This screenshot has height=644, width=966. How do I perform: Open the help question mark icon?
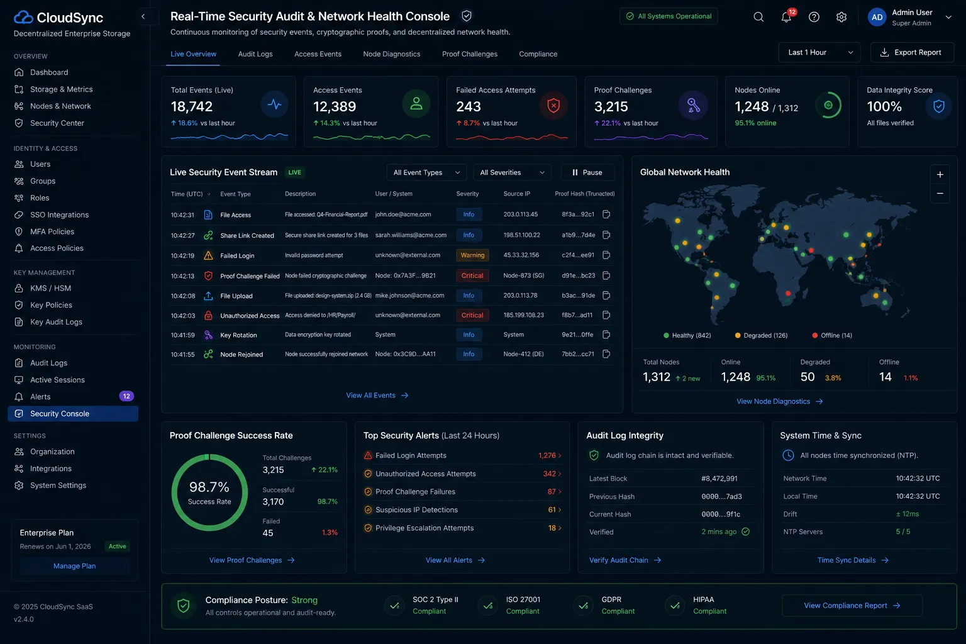pos(814,17)
